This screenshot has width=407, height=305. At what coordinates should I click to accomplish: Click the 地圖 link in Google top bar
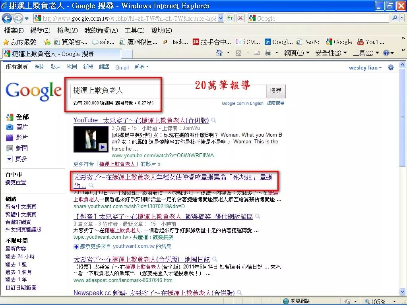[72, 67]
